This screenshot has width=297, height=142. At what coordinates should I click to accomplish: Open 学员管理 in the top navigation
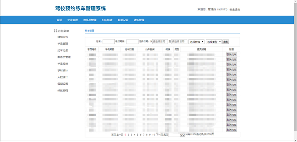72,20
